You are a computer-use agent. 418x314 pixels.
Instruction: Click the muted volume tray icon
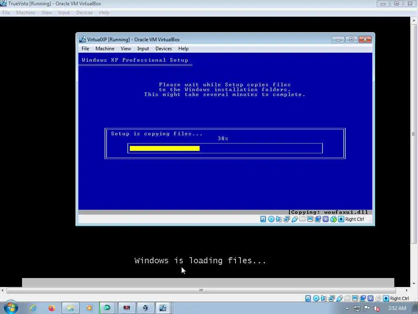point(377,308)
